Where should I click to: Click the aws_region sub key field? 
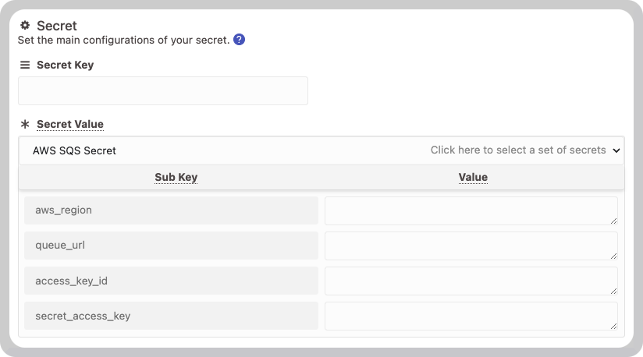(171, 210)
